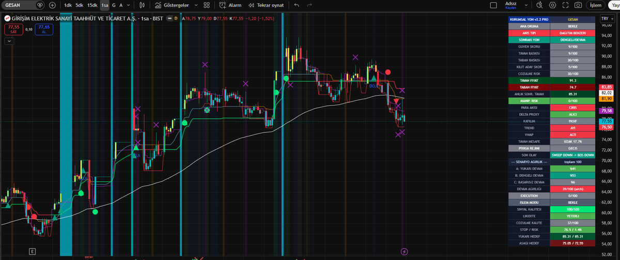Viewport: 620px width, 260px height.
Task: Click the purple 79,58 price label
Action: [x=606, y=111]
